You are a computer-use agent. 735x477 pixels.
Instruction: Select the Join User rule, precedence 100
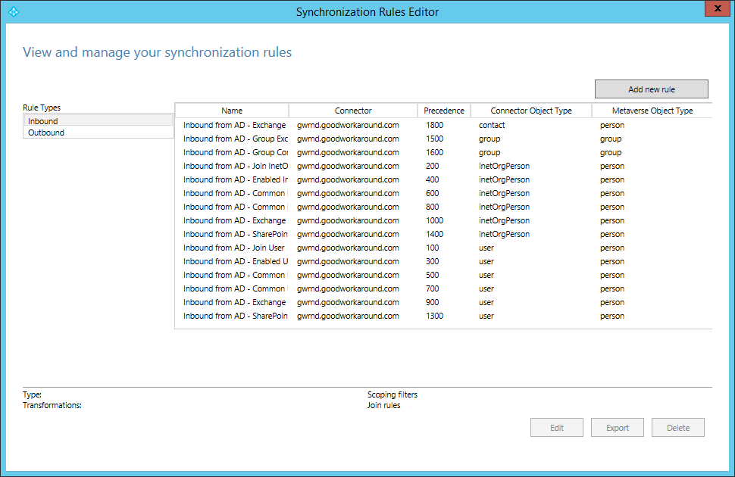[235, 248]
